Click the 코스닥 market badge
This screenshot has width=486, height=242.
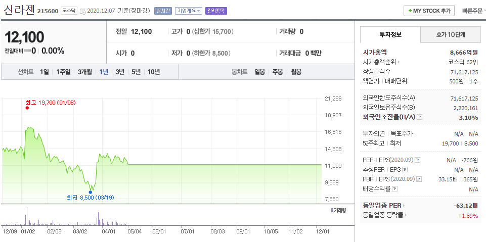pos(69,11)
